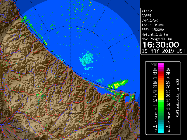Click the yellow-green rain cell near the coast
The height and width of the screenshot is (140, 187).
118,84
